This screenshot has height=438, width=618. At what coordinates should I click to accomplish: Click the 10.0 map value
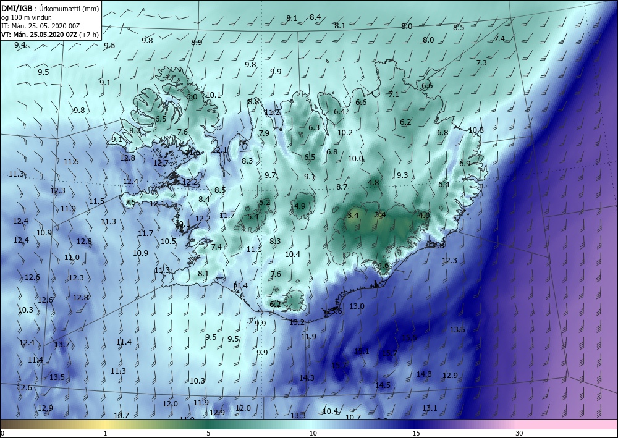355,158
